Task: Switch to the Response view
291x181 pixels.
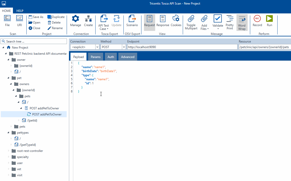Action: tap(163, 21)
